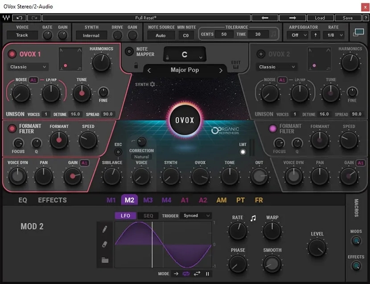Click the undo arrow in the top toolbar

20,18
